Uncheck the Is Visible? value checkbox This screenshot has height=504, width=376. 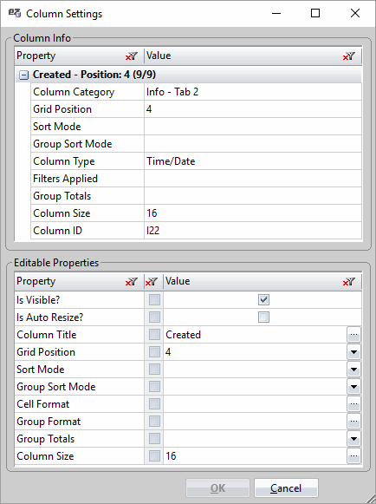point(263,300)
